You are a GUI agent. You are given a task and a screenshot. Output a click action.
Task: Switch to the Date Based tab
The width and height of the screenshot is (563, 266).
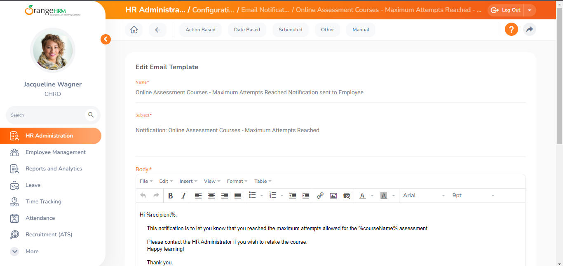pyautogui.click(x=247, y=30)
